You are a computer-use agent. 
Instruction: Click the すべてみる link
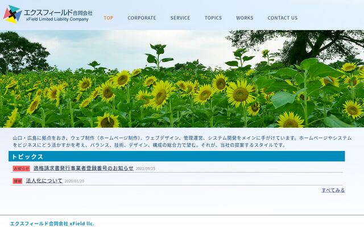tap(333, 190)
